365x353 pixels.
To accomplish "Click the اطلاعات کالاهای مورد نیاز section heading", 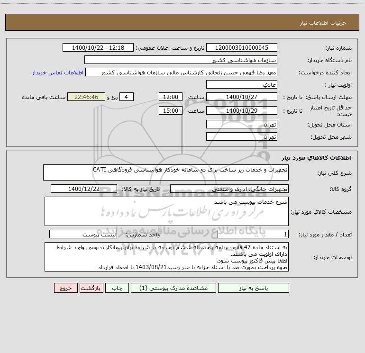I will pyautogui.click(x=317, y=158).
